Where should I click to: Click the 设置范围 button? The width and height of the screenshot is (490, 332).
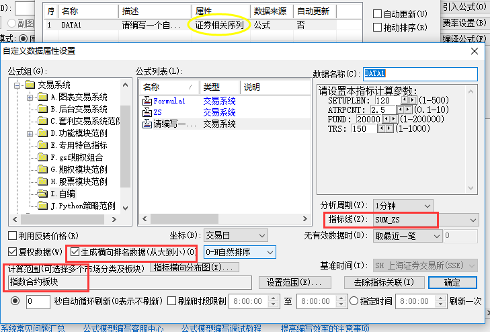pos(291,282)
